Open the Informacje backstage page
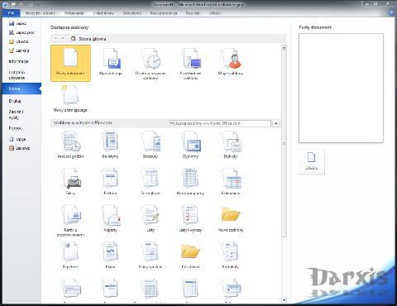Image resolution: width=397 pixels, height=306 pixels. (19, 61)
